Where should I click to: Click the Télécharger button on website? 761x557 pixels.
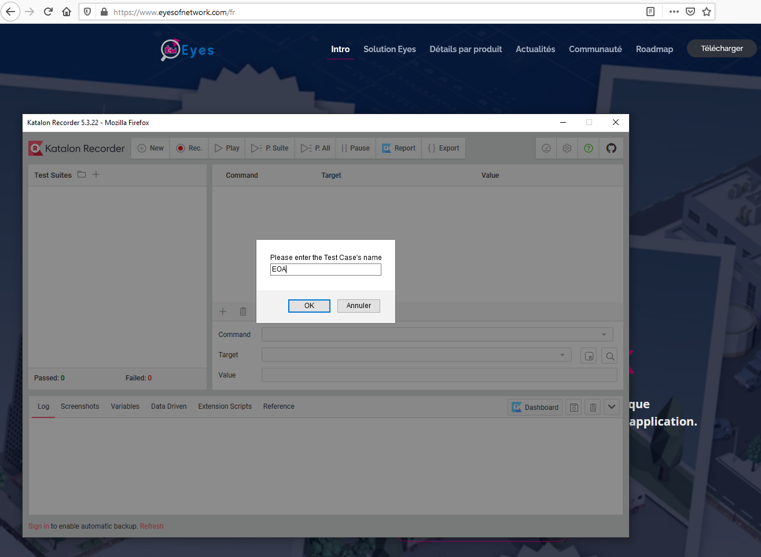point(722,49)
